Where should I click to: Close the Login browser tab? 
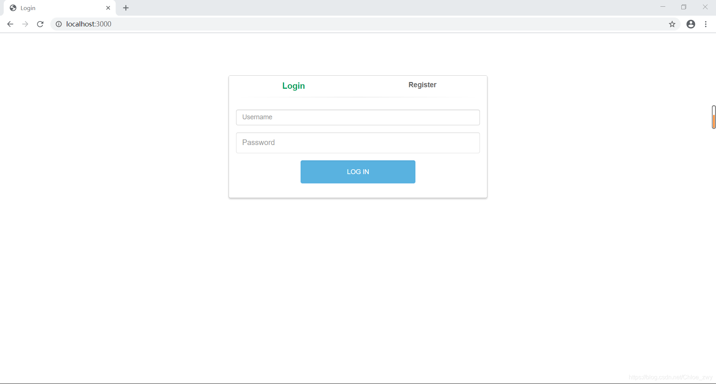108,8
